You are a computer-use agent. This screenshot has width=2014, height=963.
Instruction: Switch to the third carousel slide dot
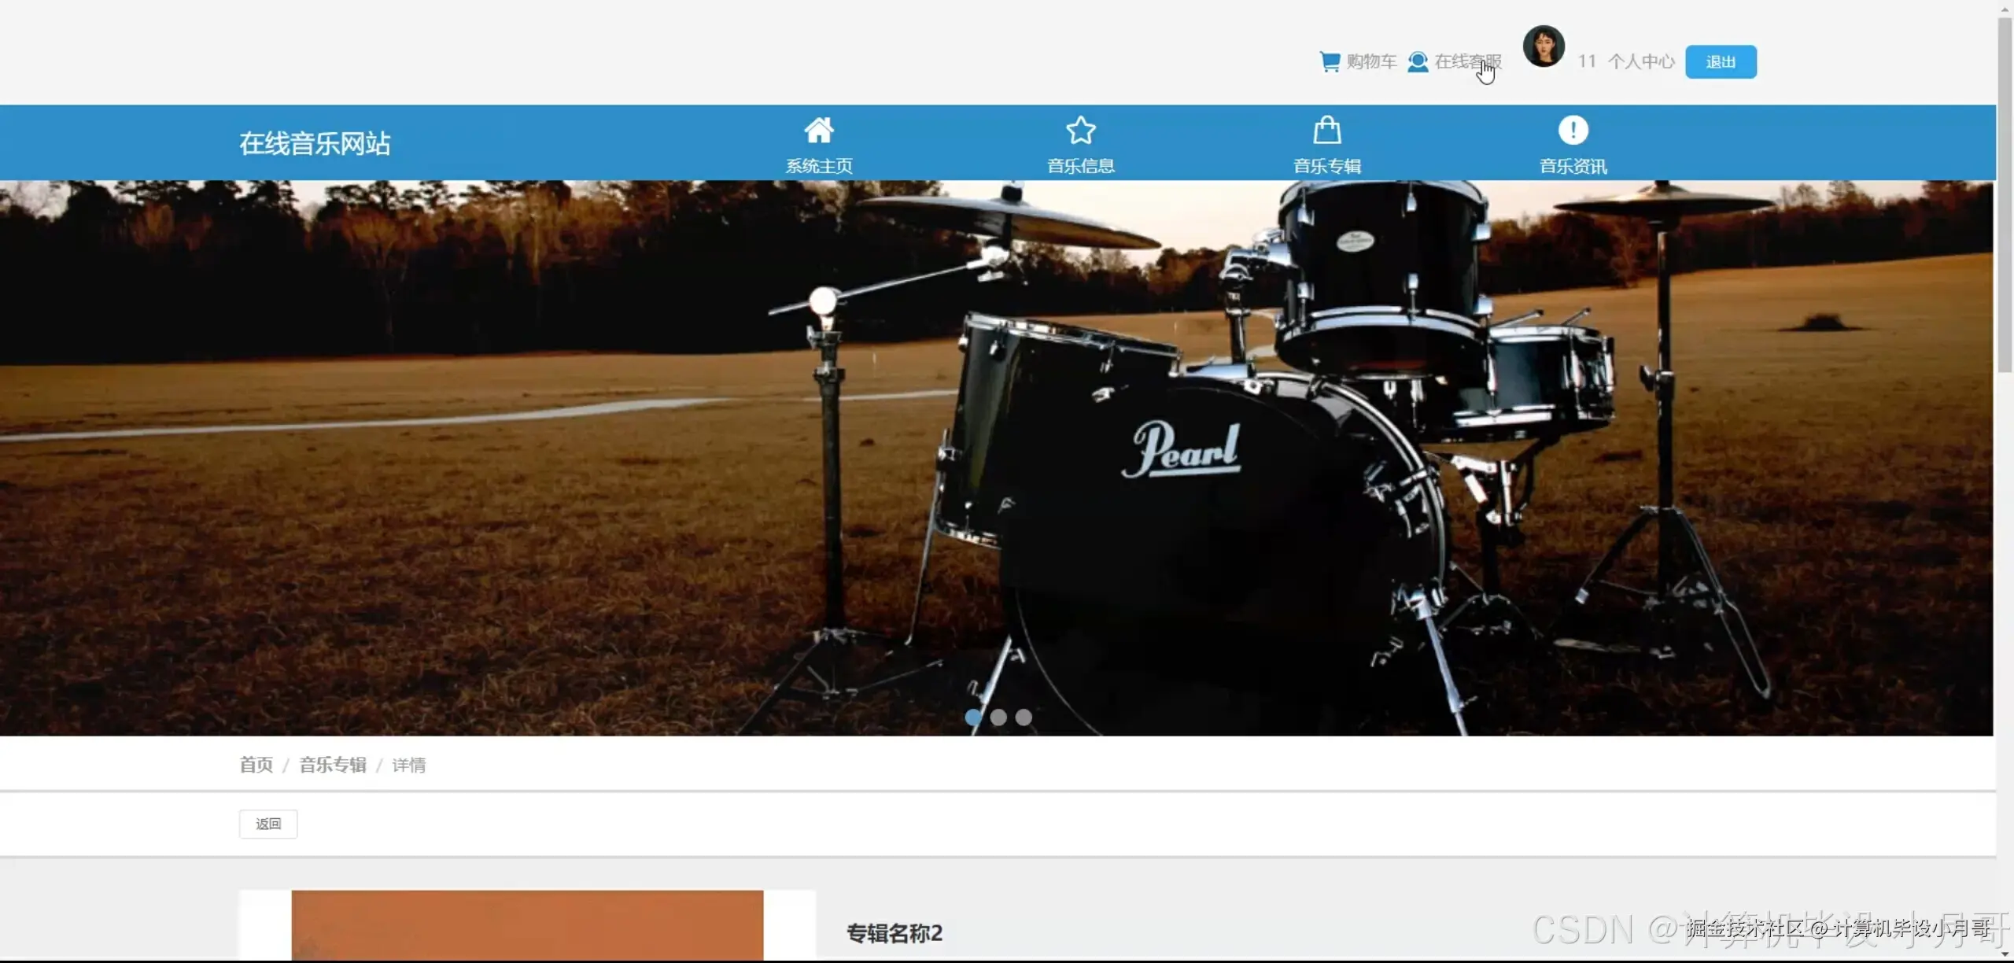1024,717
